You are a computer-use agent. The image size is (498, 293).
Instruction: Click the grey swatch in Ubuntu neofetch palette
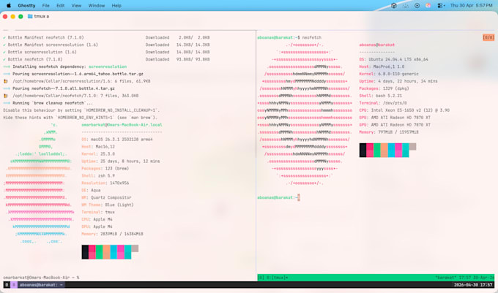tap(412, 146)
